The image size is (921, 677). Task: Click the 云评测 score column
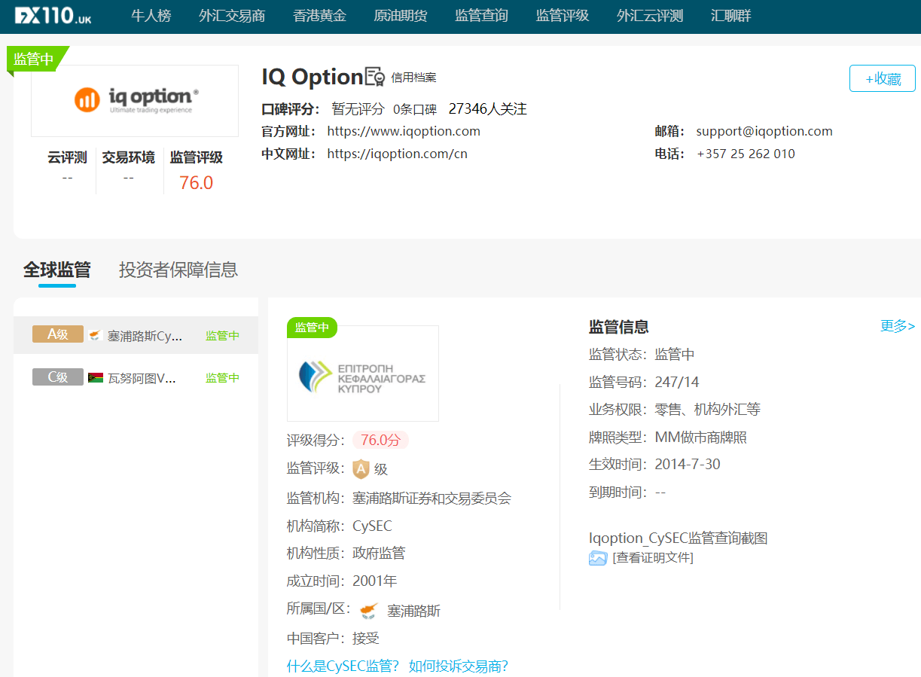click(x=67, y=167)
